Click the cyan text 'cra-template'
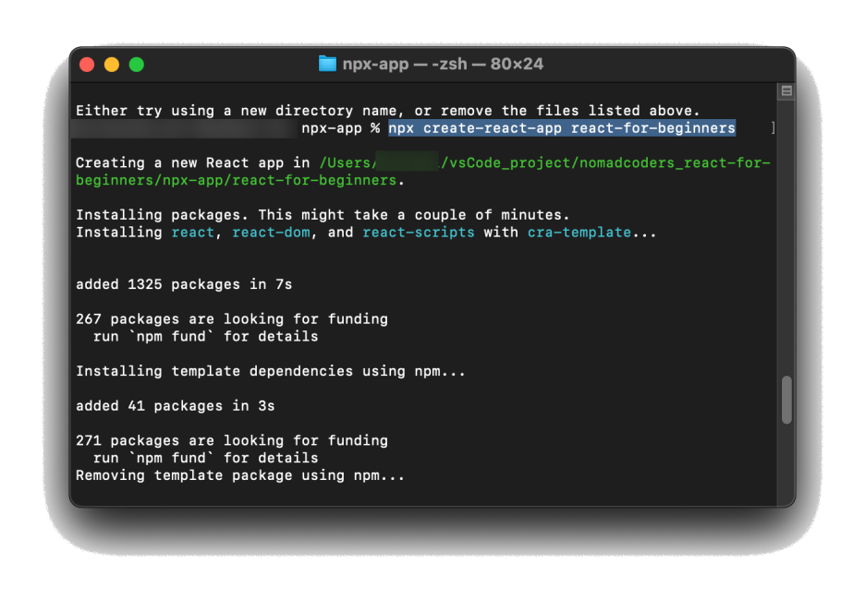Image resolution: width=865 pixels, height=599 pixels. pyautogui.click(x=579, y=233)
